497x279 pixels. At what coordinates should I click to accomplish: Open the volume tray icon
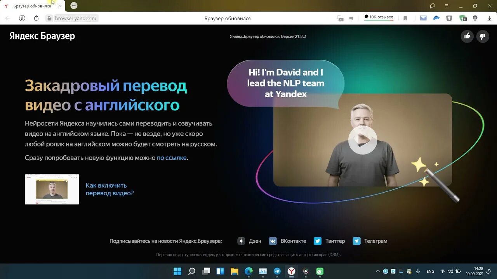(x=450, y=271)
